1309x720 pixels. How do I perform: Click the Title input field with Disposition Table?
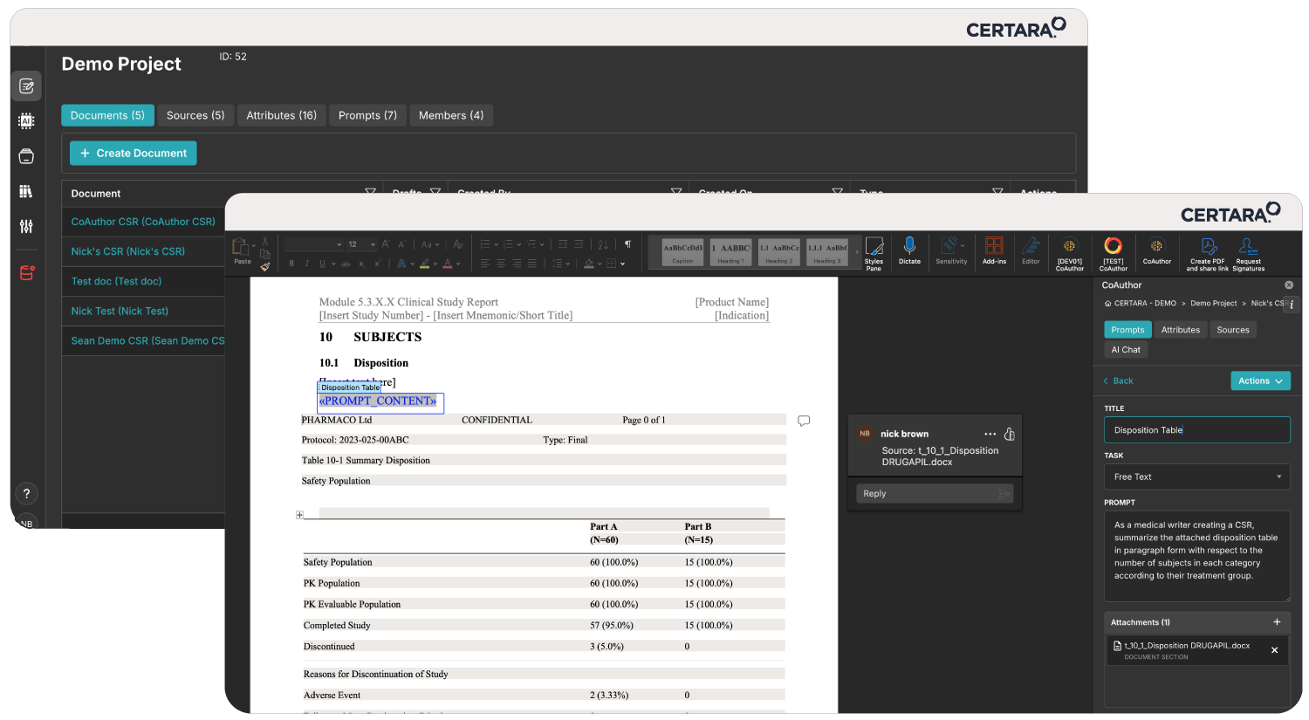pos(1196,429)
